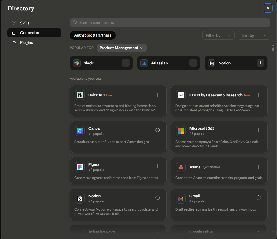Click the Interactive badge on Asana
The image size is (277, 239).
[x=211, y=167]
